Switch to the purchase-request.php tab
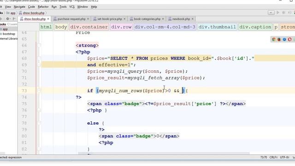Image resolution: width=295 pixels, height=166 pixels. (x=71, y=19)
